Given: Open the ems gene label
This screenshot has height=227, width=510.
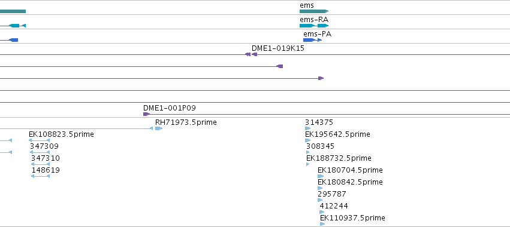Looking at the screenshot, I should click(x=307, y=5).
